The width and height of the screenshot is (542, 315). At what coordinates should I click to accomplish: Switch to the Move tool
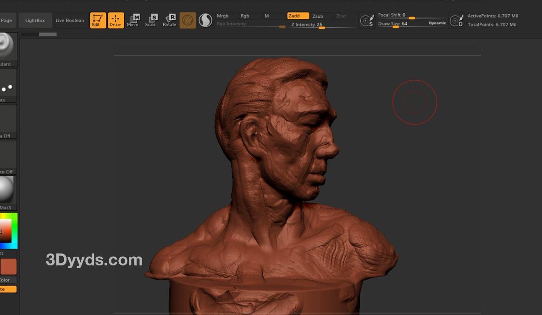133,20
